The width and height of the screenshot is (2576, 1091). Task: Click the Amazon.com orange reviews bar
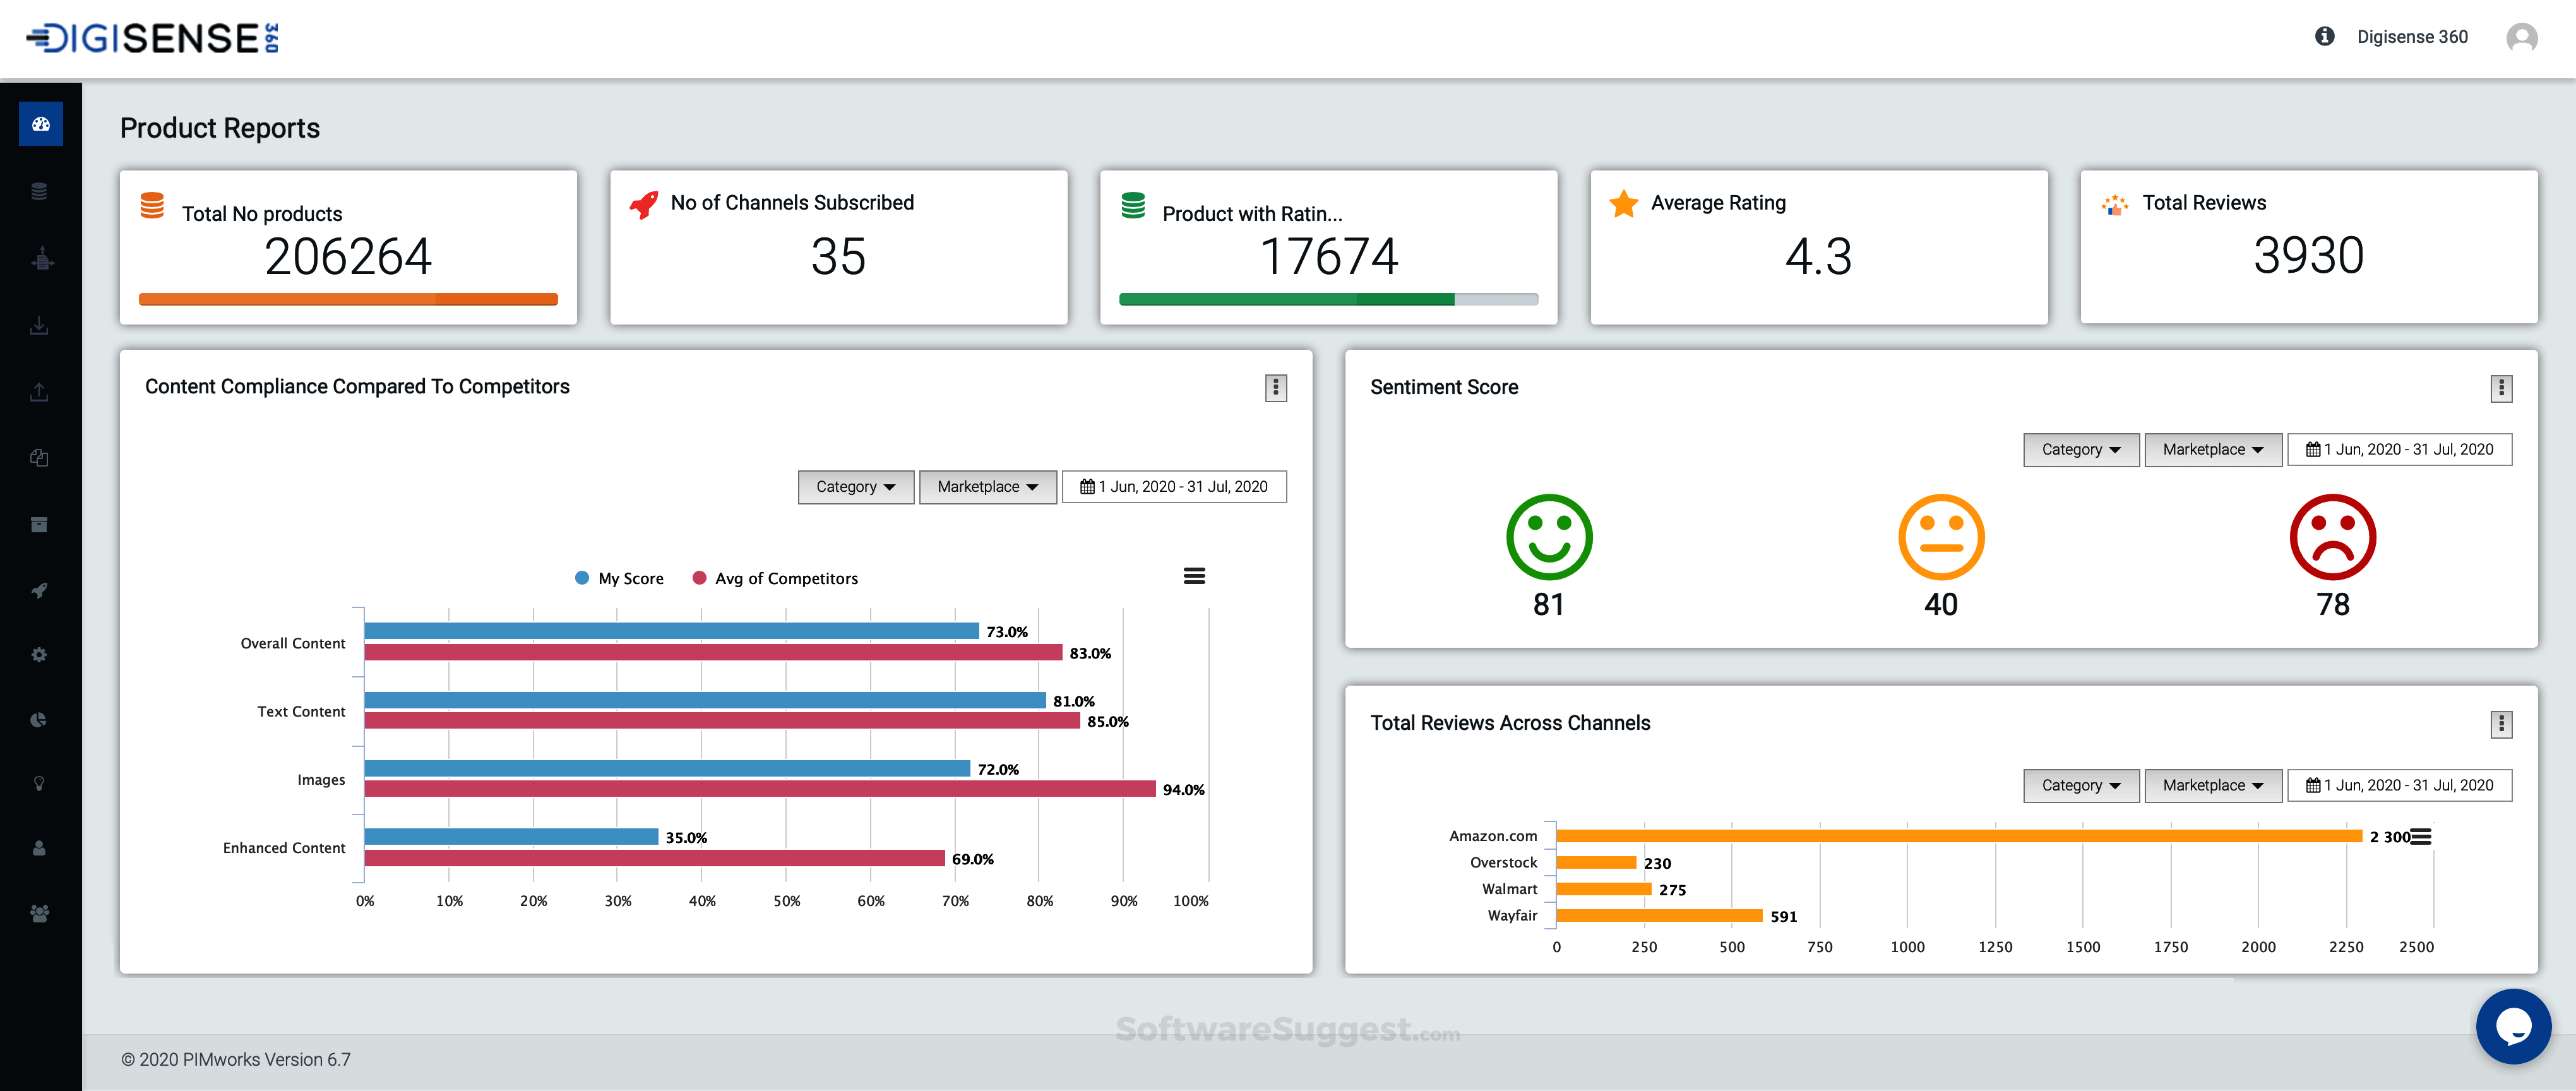(x=1959, y=836)
